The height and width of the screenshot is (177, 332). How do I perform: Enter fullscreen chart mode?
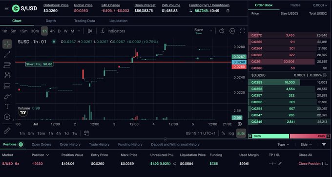click(243, 31)
